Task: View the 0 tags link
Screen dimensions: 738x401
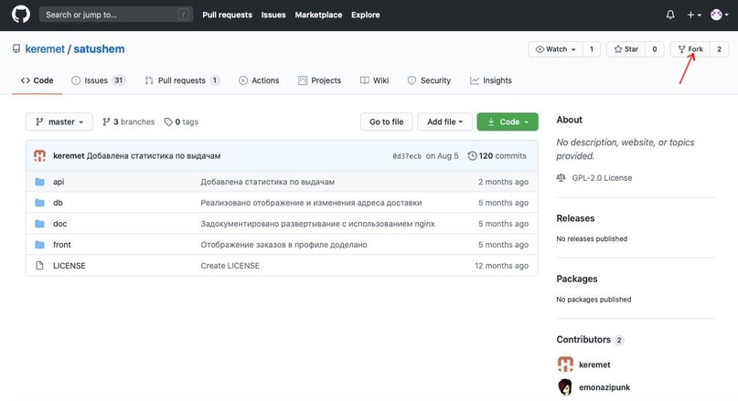Action: tap(181, 121)
